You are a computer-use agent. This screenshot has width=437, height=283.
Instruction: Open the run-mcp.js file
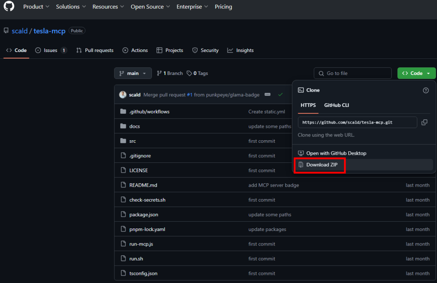141,244
